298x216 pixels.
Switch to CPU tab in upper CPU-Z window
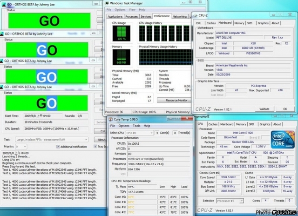tap(198, 23)
